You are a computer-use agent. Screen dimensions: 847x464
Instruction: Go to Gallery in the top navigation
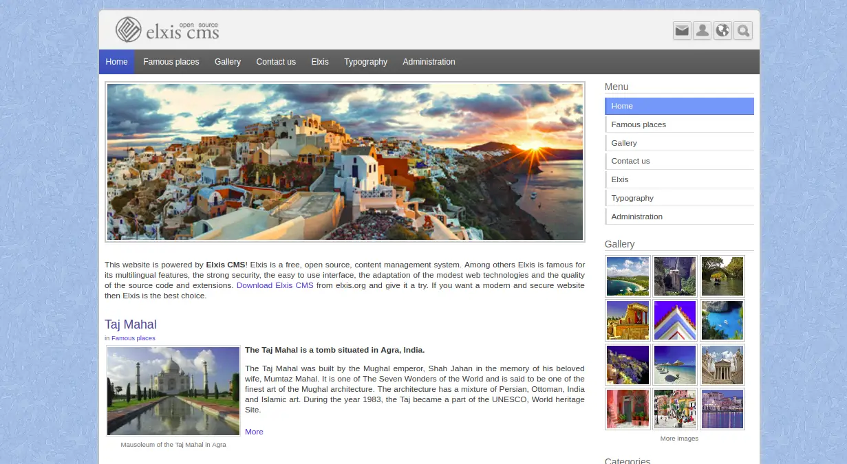pos(228,62)
